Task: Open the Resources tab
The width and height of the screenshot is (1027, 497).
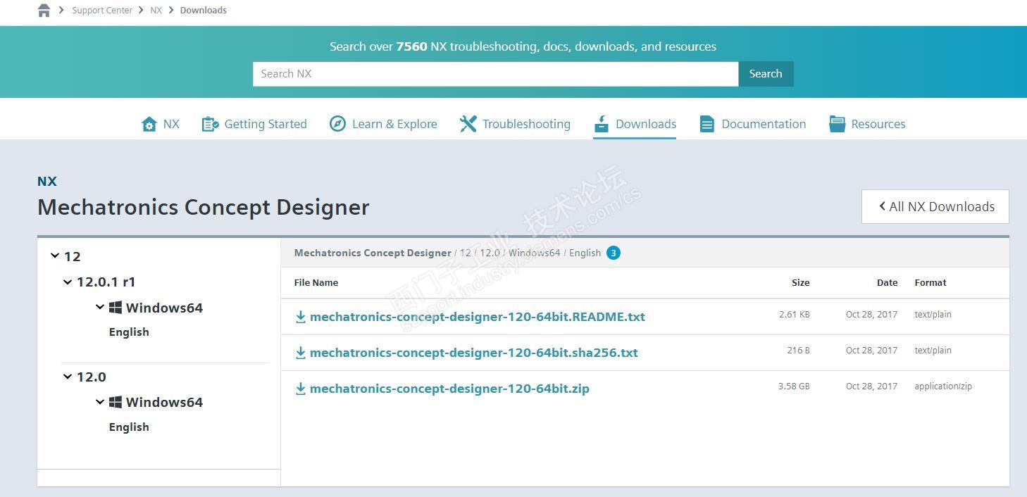Action: pyautogui.click(x=878, y=124)
